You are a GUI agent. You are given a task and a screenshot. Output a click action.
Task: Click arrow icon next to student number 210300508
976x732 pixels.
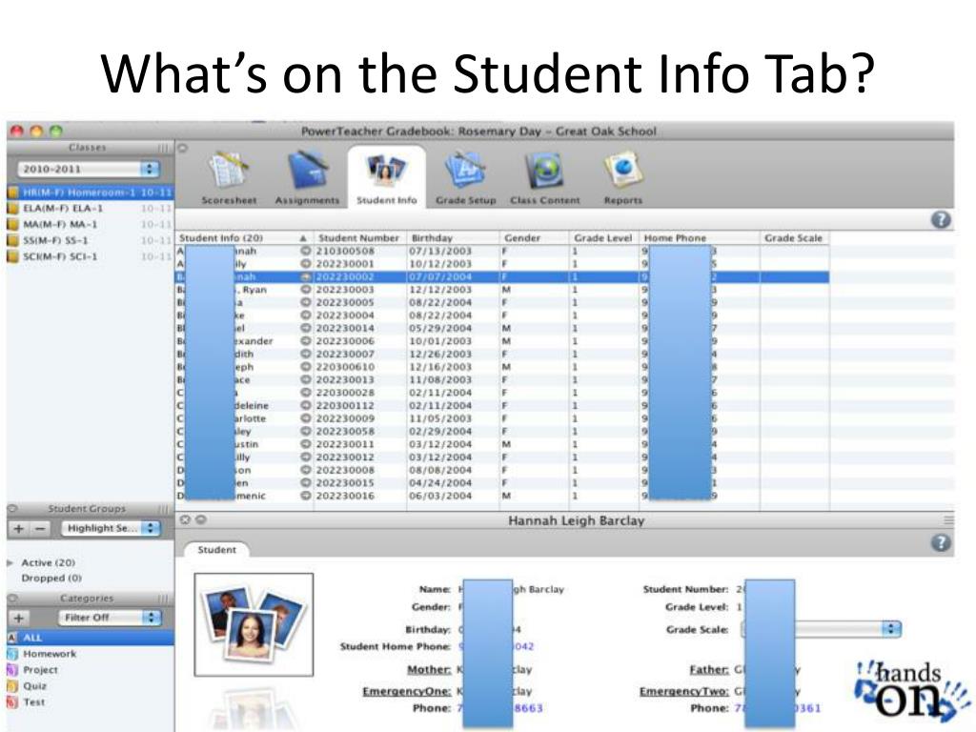306,251
